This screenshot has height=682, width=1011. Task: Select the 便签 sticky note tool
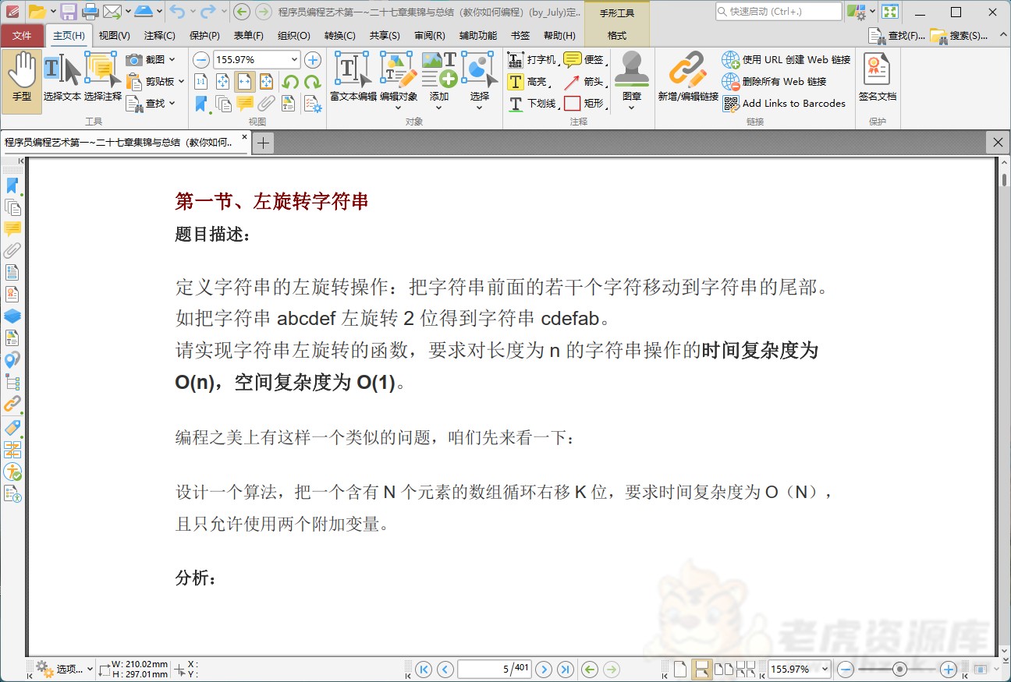click(x=584, y=60)
